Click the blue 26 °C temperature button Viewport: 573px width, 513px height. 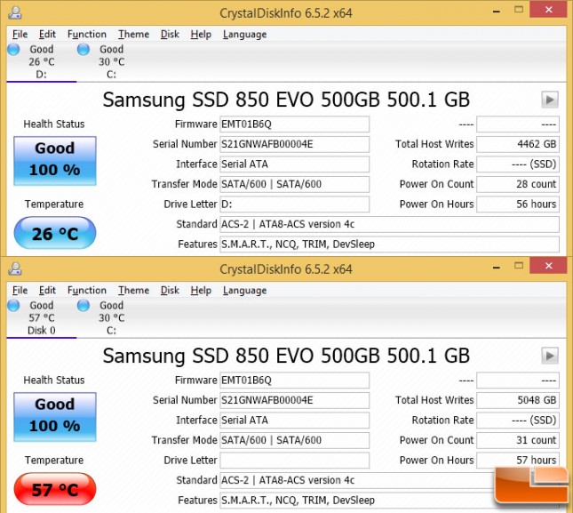(55, 233)
